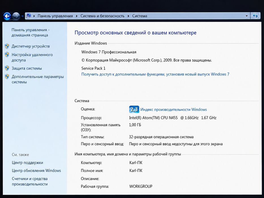
Task: Click WORKGROUP value
Action: click(x=141, y=186)
